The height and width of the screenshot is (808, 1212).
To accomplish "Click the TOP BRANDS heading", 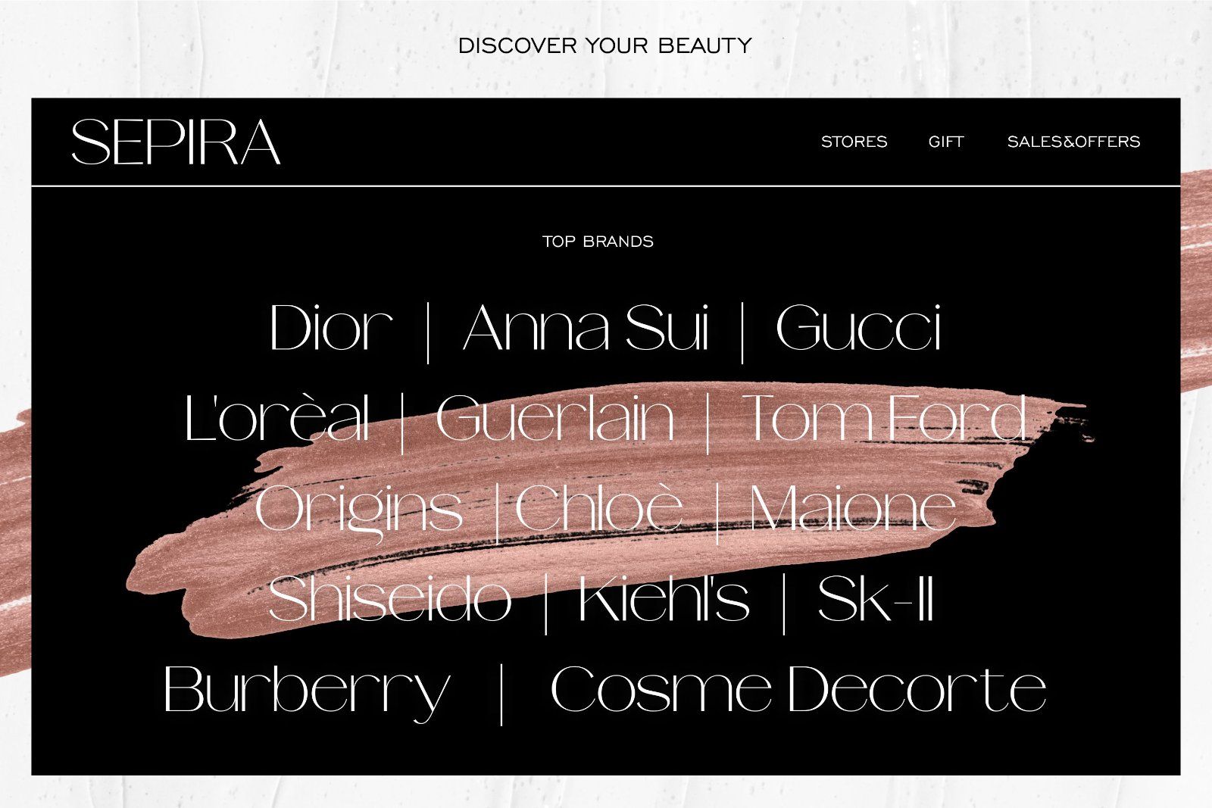I will (598, 242).
